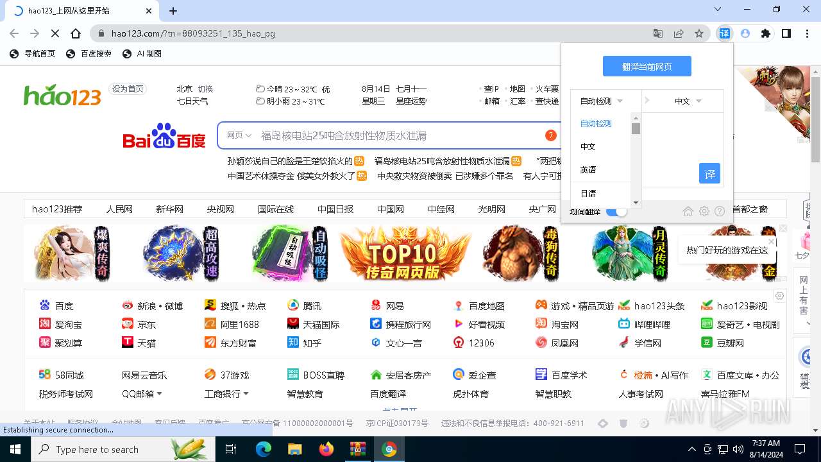The height and width of the screenshot is (462, 821).
Task: Open Chrome tab search chevron
Action: (718, 10)
